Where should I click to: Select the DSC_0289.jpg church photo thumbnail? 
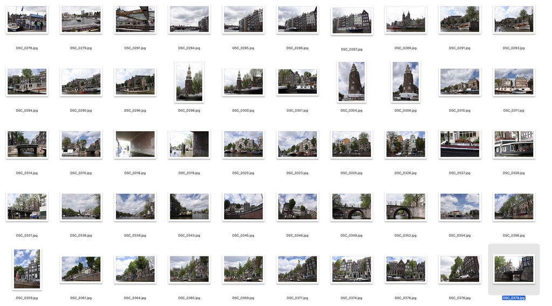point(405,19)
